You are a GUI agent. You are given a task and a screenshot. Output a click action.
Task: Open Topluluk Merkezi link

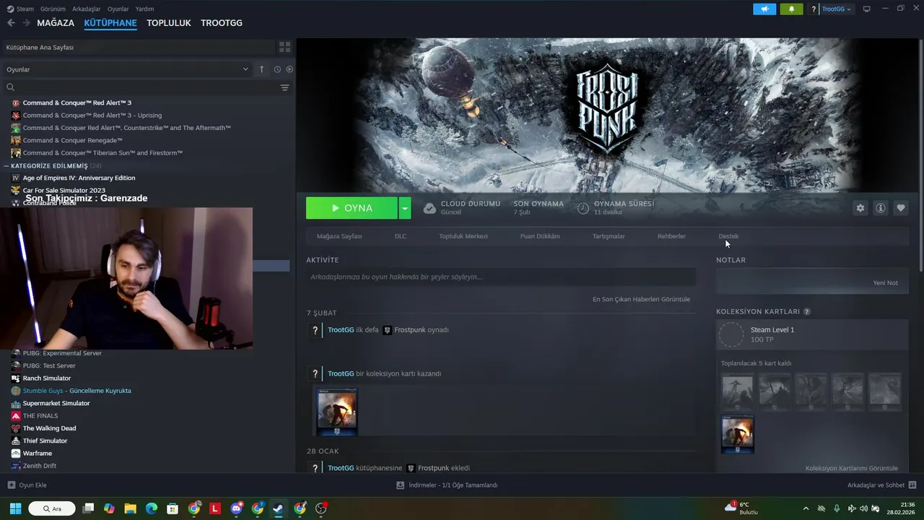coord(463,236)
